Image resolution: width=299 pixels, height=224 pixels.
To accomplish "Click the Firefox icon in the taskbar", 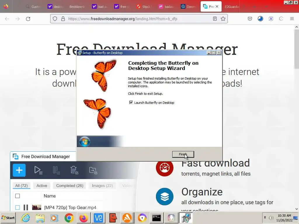I will pos(84,218).
